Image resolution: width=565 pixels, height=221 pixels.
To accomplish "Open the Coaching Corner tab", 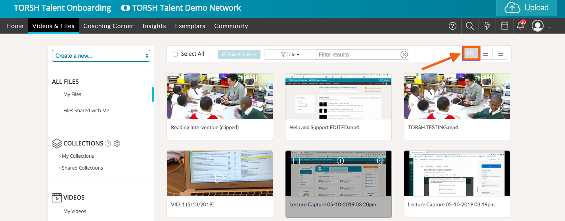I will click(x=108, y=26).
